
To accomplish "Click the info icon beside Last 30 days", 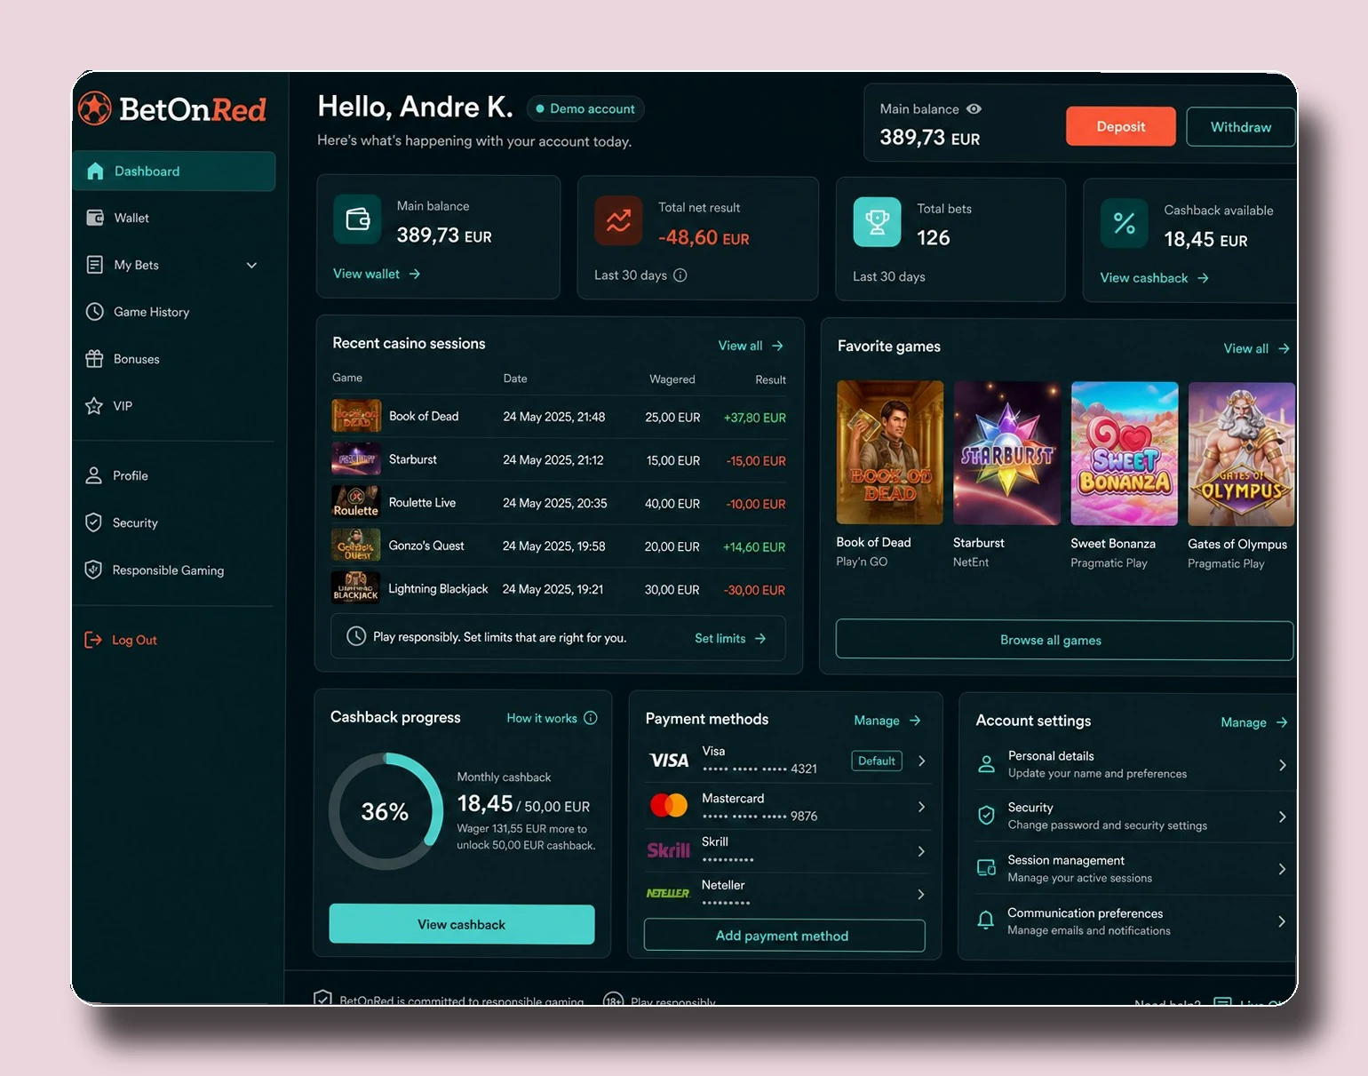I will [x=680, y=275].
